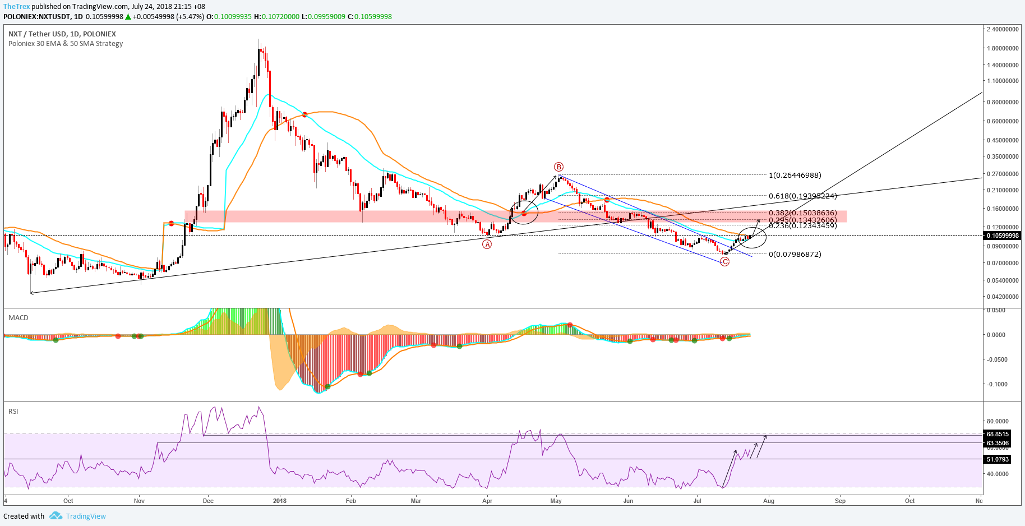Click the current price tag 0.10599998
This screenshot has height=526, width=1025.
click(1003, 236)
